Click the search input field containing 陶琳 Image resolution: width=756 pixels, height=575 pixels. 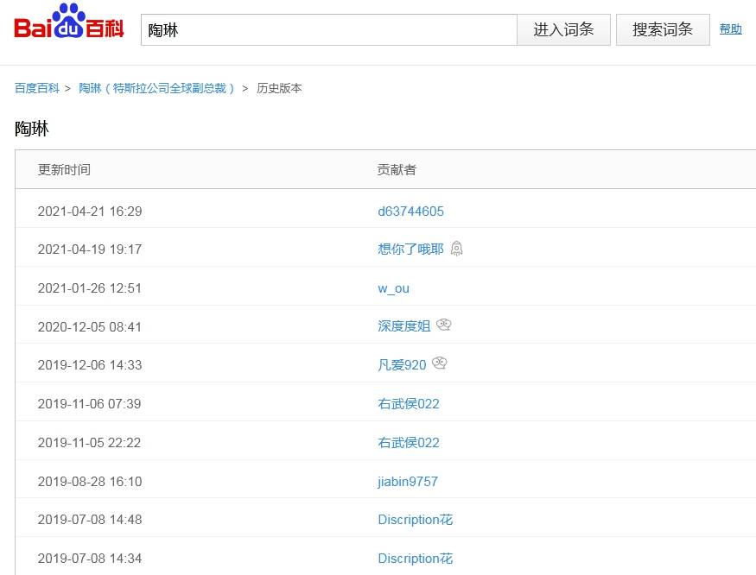click(328, 30)
